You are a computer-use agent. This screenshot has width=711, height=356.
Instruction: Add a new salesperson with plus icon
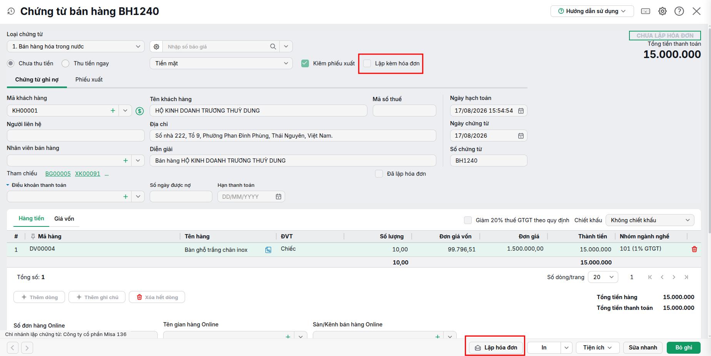click(x=125, y=161)
